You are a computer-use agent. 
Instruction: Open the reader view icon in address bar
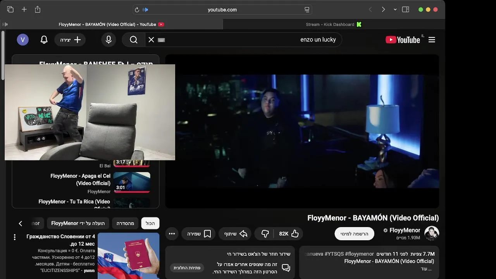tap(307, 10)
